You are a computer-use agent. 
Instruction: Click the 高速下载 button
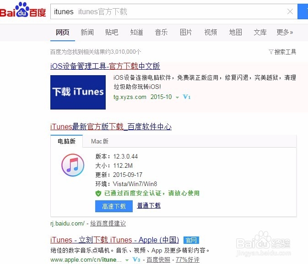coord(114,206)
